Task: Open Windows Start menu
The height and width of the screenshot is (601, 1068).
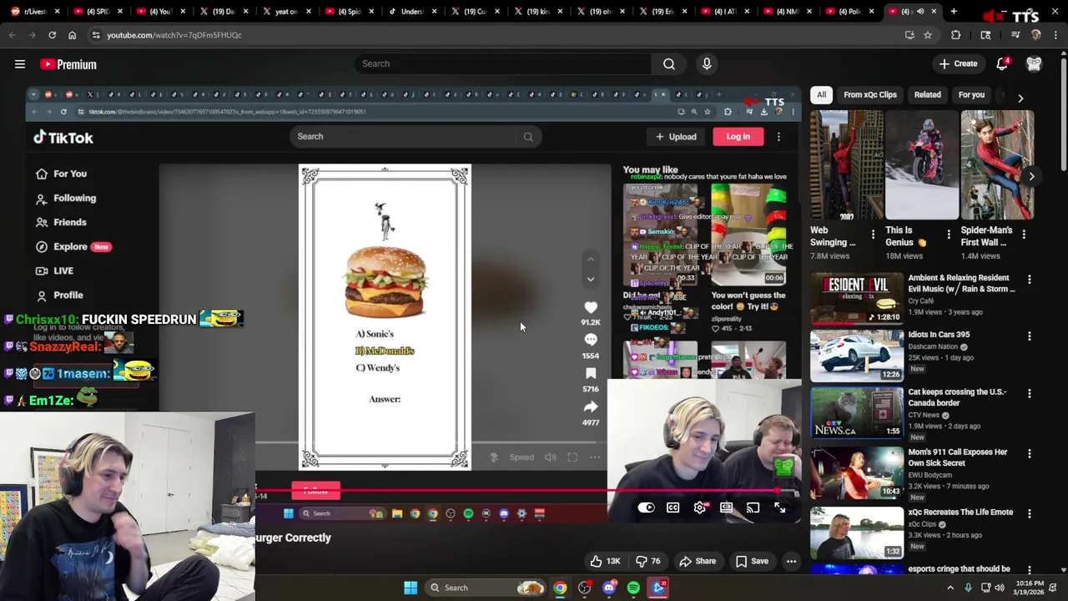Action: pyautogui.click(x=411, y=588)
